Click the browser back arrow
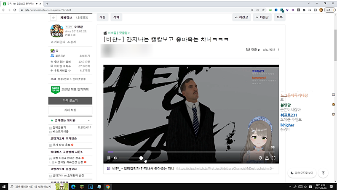Screen dimensions: 337x190 pos(4,10)
